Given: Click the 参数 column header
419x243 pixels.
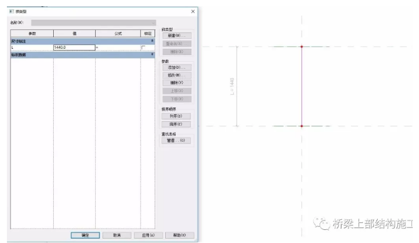Looking at the screenshot, I should (32, 33).
